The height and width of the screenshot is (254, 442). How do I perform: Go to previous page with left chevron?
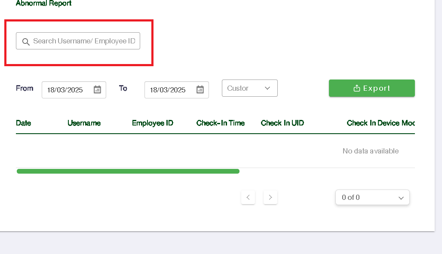248,197
